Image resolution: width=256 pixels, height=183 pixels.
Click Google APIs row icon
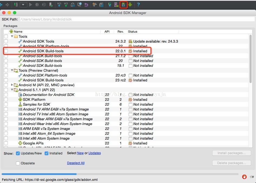tap(20, 143)
